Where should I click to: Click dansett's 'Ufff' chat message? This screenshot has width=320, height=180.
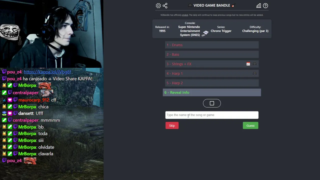tap(39, 113)
